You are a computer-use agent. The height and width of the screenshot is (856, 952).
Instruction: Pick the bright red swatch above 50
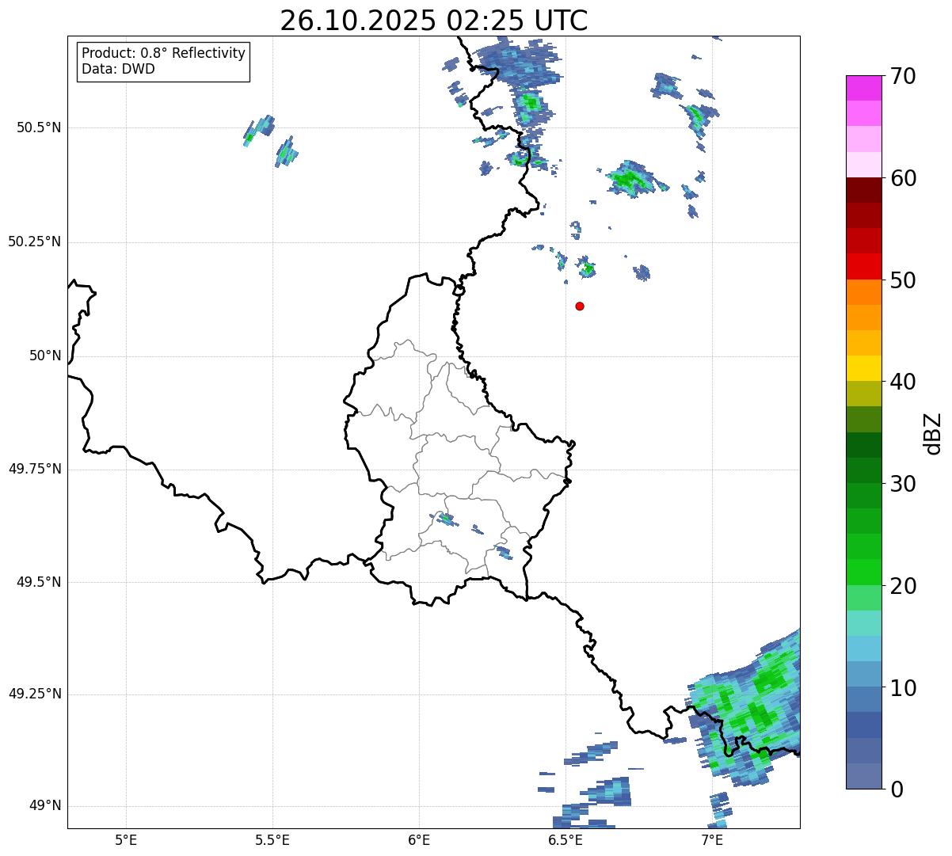[x=869, y=266]
